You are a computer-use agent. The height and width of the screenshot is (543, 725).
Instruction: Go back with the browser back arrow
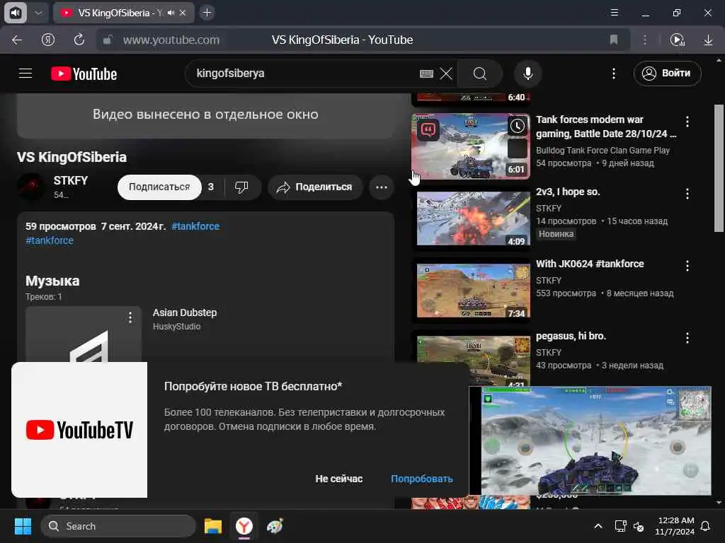17,40
